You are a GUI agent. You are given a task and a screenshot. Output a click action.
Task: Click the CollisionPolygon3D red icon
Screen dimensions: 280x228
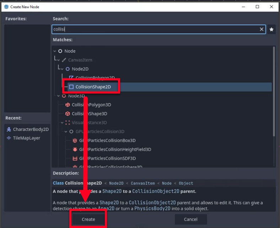pos(68,105)
